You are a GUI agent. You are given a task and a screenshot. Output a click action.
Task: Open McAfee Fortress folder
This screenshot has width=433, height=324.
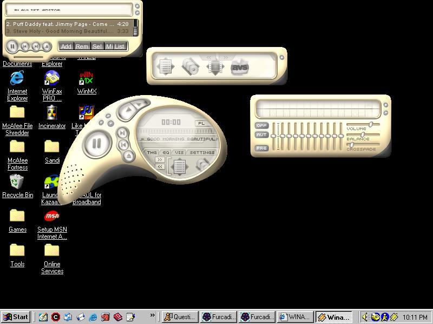[x=17, y=155]
